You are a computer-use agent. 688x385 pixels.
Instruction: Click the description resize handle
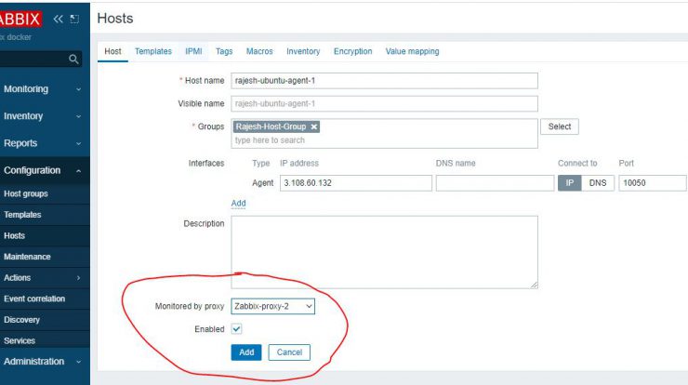534,285
